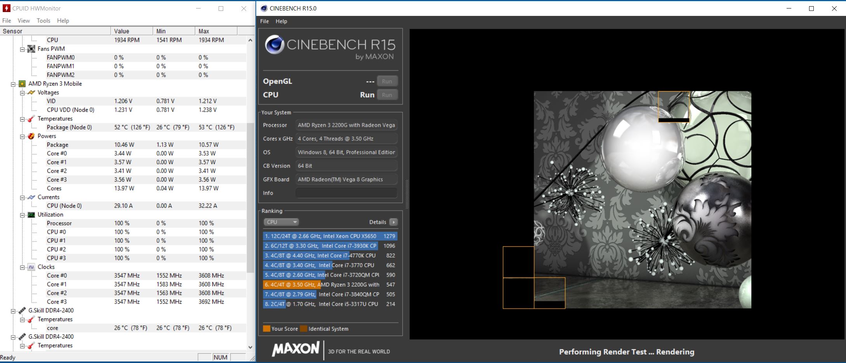Click the Fans PWM fan icon
The width and height of the screenshot is (846, 363).
pyautogui.click(x=31, y=49)
